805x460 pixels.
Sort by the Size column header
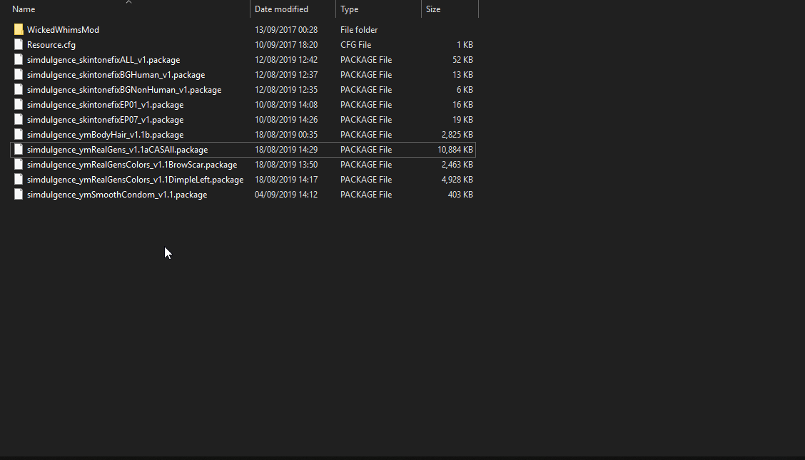tap(432, 9)
